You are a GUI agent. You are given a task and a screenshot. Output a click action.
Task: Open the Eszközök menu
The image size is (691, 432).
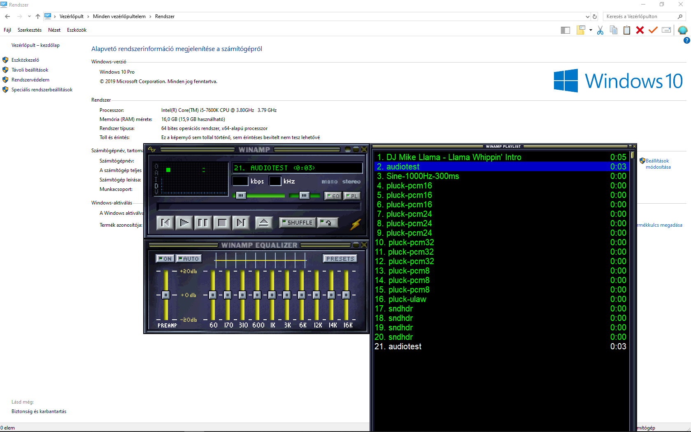[77, 30]
